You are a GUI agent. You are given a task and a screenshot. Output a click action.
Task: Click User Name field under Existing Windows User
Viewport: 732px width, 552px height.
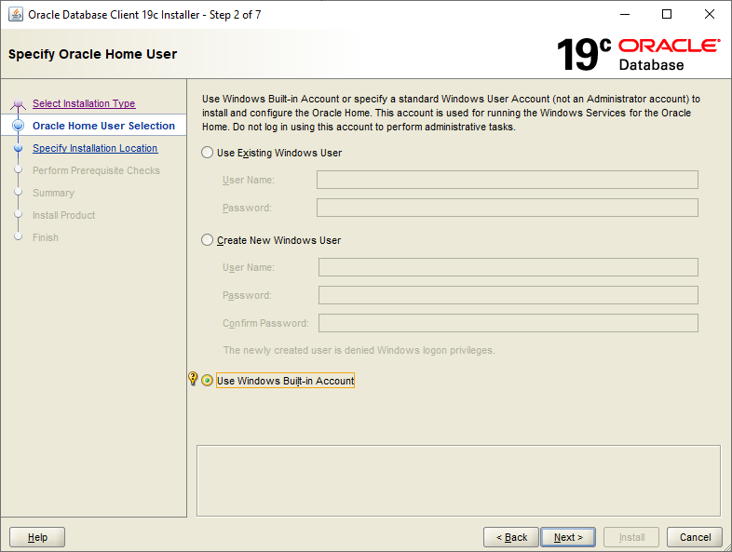(508, 180)
